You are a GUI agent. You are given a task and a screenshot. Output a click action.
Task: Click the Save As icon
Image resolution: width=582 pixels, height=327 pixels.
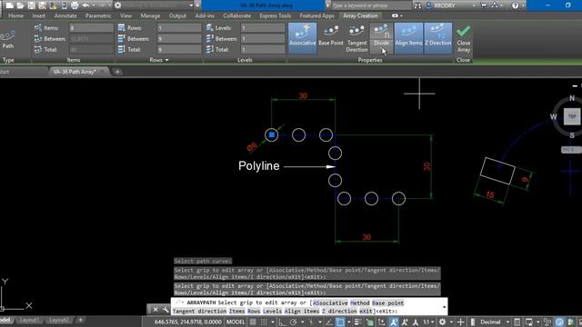(x=42, y=5)
